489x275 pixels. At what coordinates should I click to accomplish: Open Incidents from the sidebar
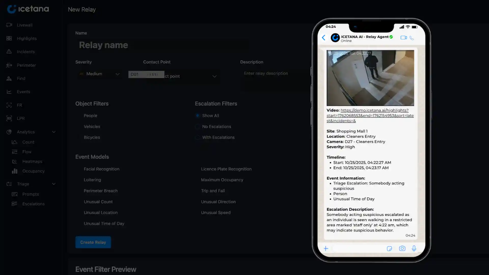point(26,51)
